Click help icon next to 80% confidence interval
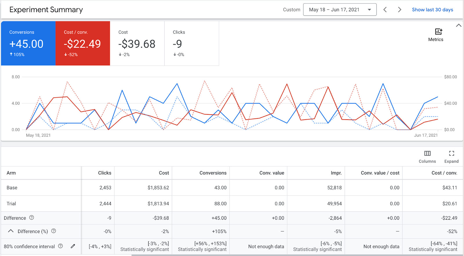 (60, 246)
